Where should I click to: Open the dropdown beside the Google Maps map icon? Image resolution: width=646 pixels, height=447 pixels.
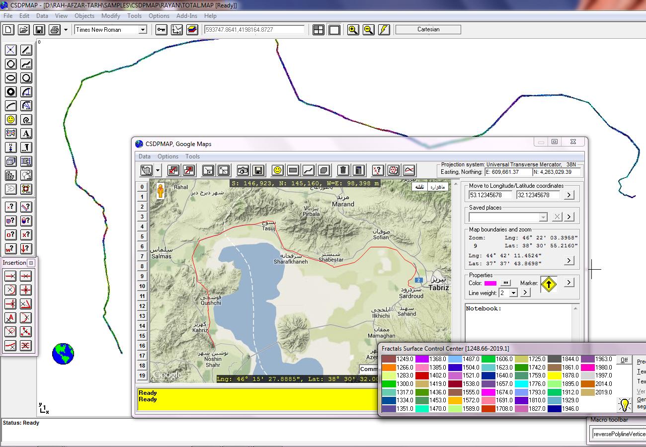click(x=158, y=170)
